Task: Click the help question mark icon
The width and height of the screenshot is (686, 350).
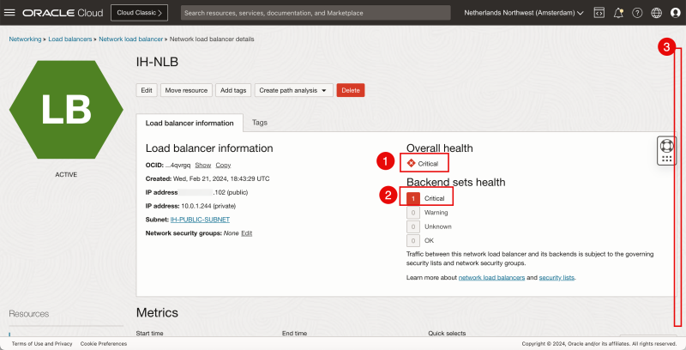Action: coord(637,13)
